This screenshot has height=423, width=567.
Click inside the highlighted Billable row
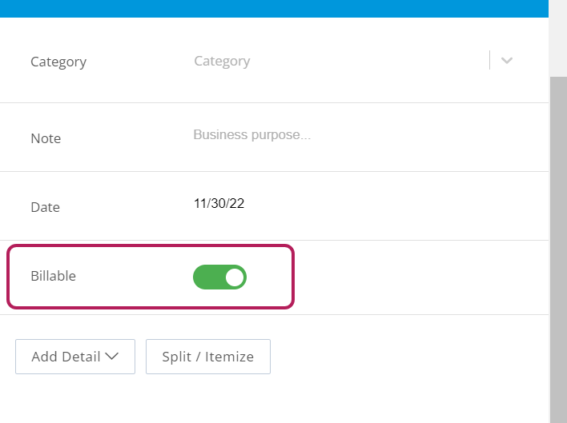151,277
